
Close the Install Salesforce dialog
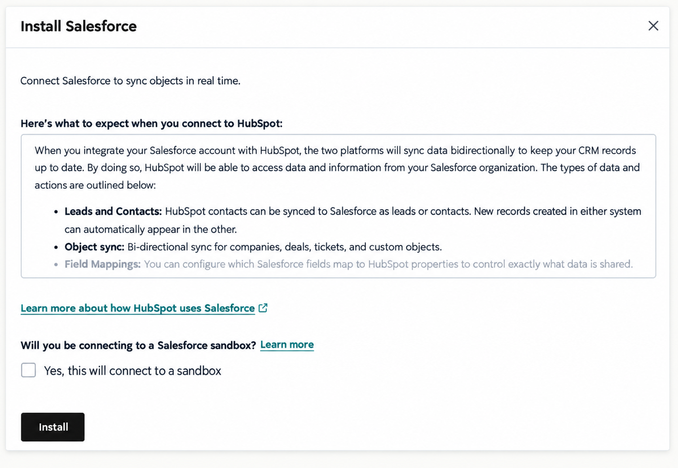[x=653, y=26]
